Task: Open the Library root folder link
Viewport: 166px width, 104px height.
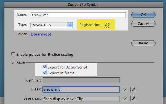Action: coord(41,34)
